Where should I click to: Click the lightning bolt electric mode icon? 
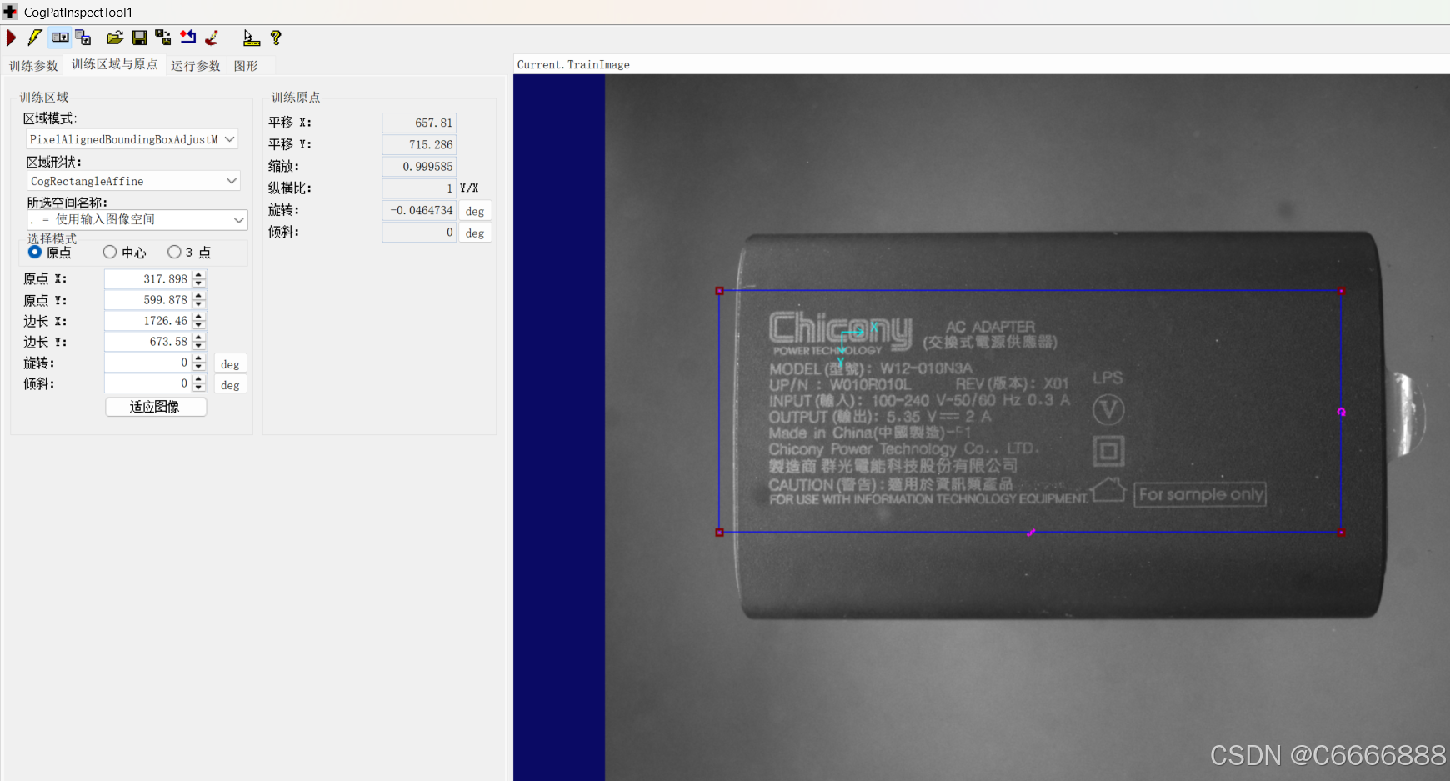coord(34,38)
